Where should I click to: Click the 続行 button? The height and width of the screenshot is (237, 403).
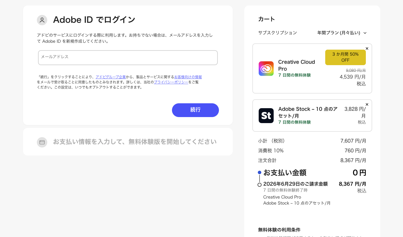195,110
